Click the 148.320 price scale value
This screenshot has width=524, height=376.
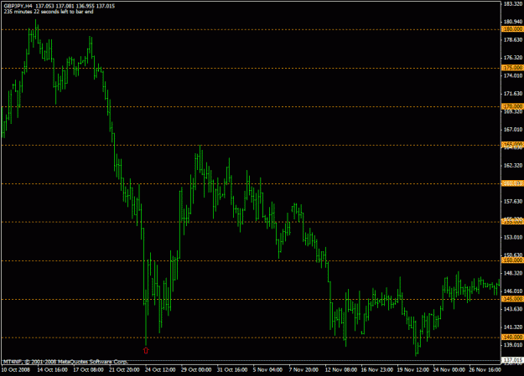pyautogui.click(x=513, y=273)
